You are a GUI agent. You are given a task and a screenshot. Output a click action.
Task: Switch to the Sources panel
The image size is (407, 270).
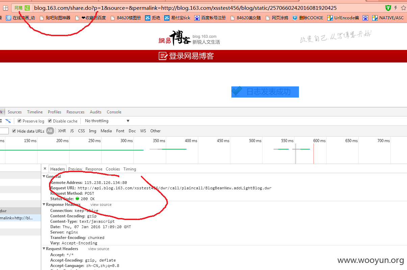pyautogui.click(x=15, y=112)
